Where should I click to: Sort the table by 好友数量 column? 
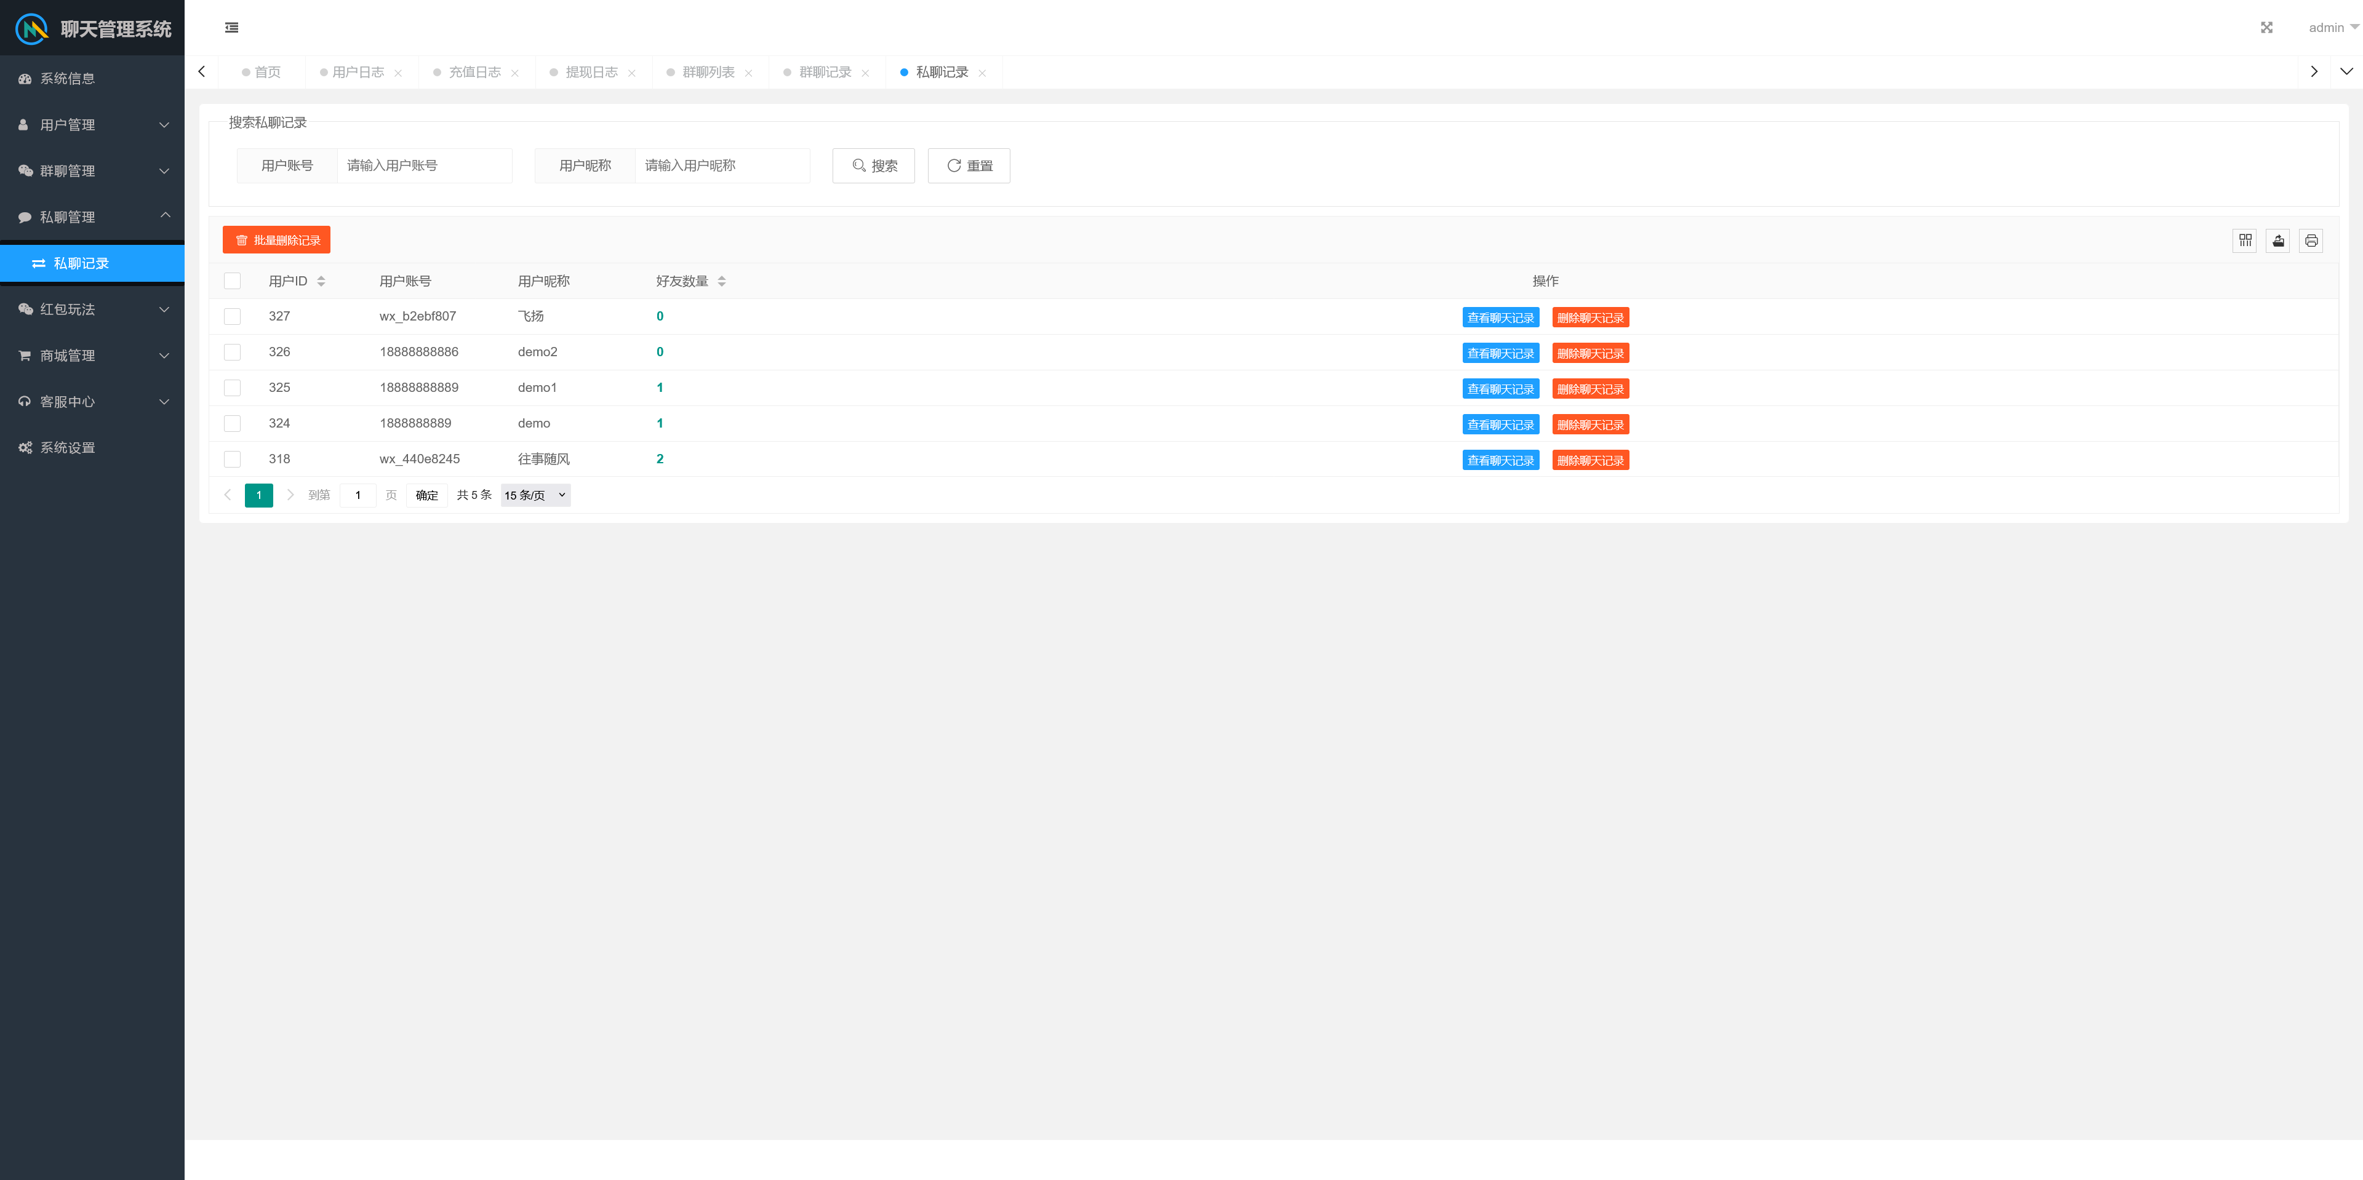tap(721, 282)
